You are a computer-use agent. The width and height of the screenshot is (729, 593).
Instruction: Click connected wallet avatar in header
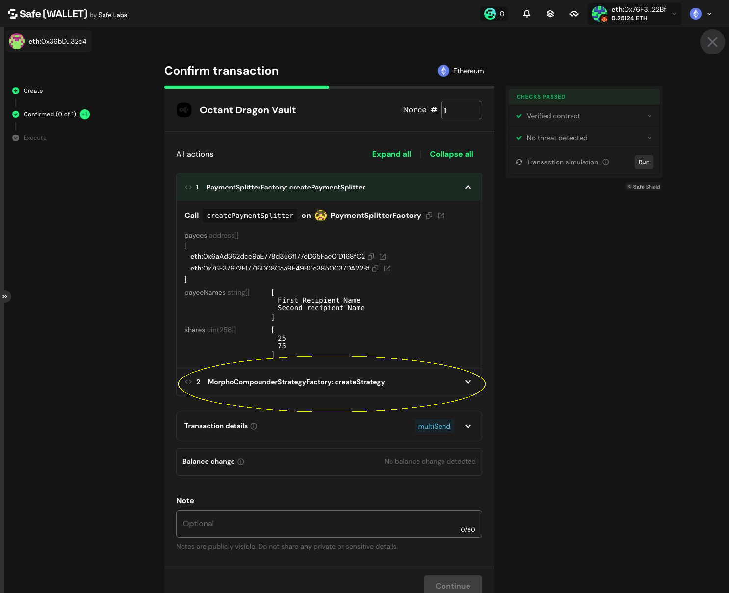599,14
